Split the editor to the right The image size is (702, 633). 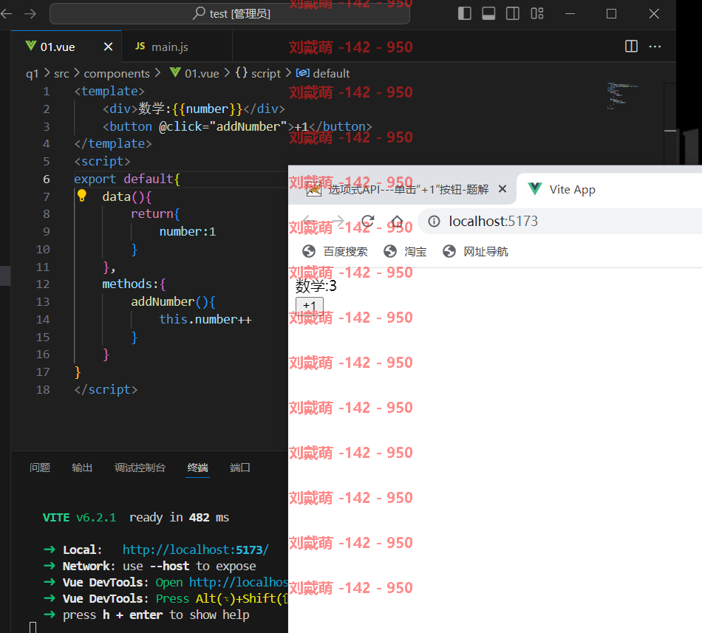(x=631, y=46)
